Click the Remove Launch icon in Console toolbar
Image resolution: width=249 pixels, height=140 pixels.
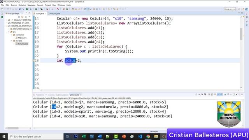coord(202,94)
